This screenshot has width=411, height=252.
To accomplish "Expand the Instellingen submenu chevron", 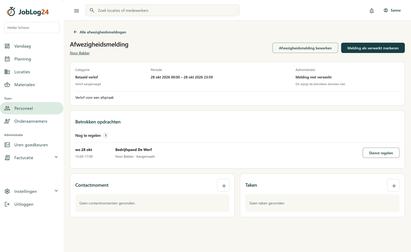I will click(x=56, y=191).
